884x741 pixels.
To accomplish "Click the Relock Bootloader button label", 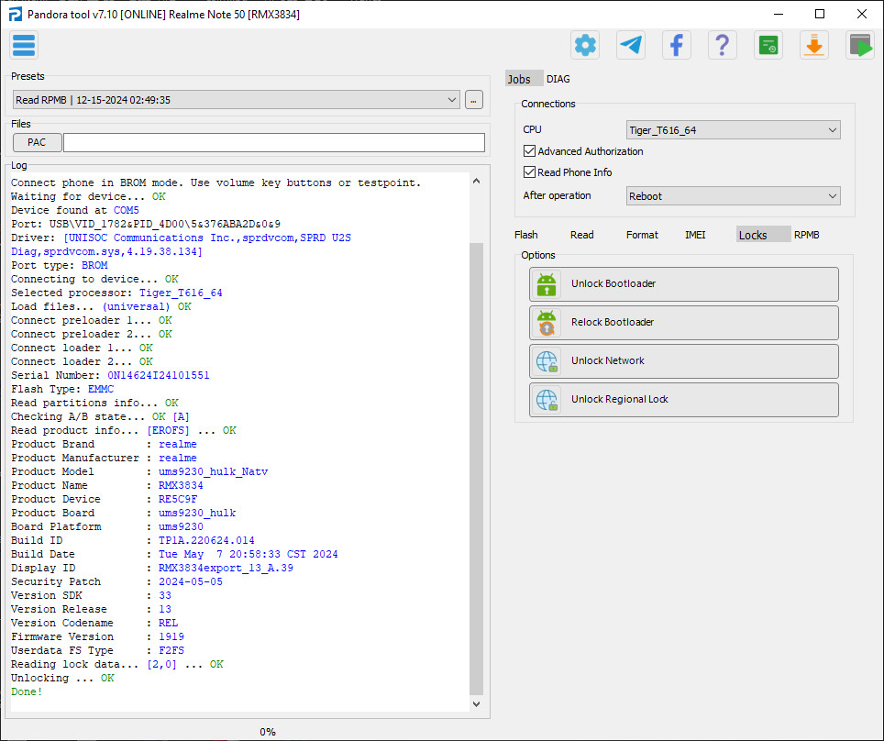I will [x=613, y=322].
